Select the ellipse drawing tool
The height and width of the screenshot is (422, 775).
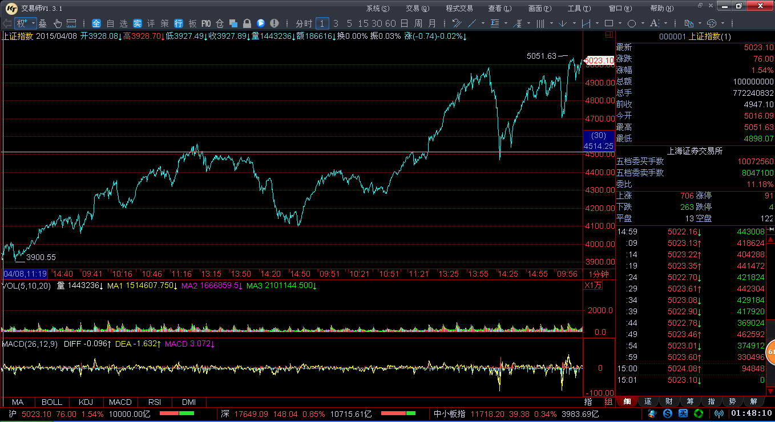[632, 23]
